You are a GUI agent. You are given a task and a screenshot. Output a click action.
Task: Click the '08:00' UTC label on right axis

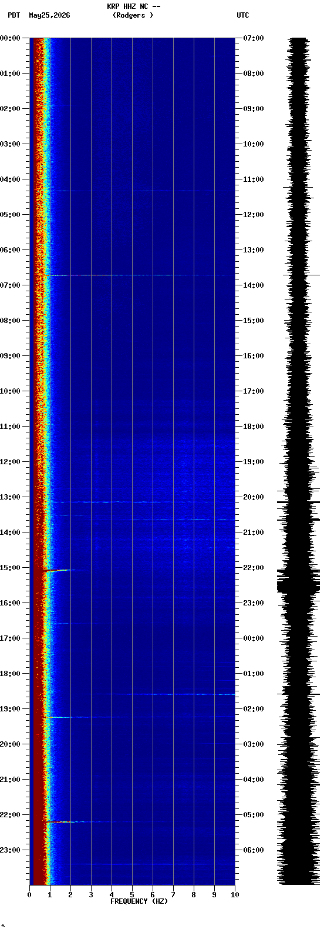click(254, 74)
